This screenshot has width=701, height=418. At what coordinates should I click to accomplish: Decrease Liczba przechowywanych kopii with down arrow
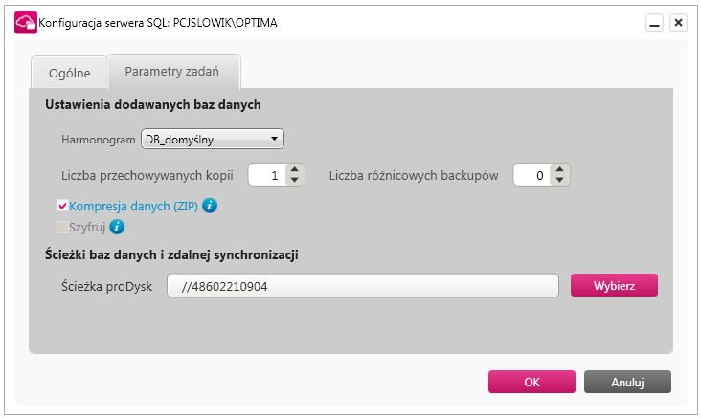[x=295, y=180]
